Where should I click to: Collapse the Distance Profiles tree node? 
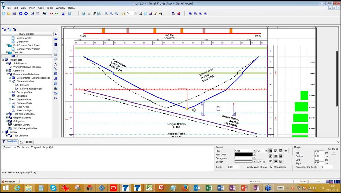tap(10, 81)
